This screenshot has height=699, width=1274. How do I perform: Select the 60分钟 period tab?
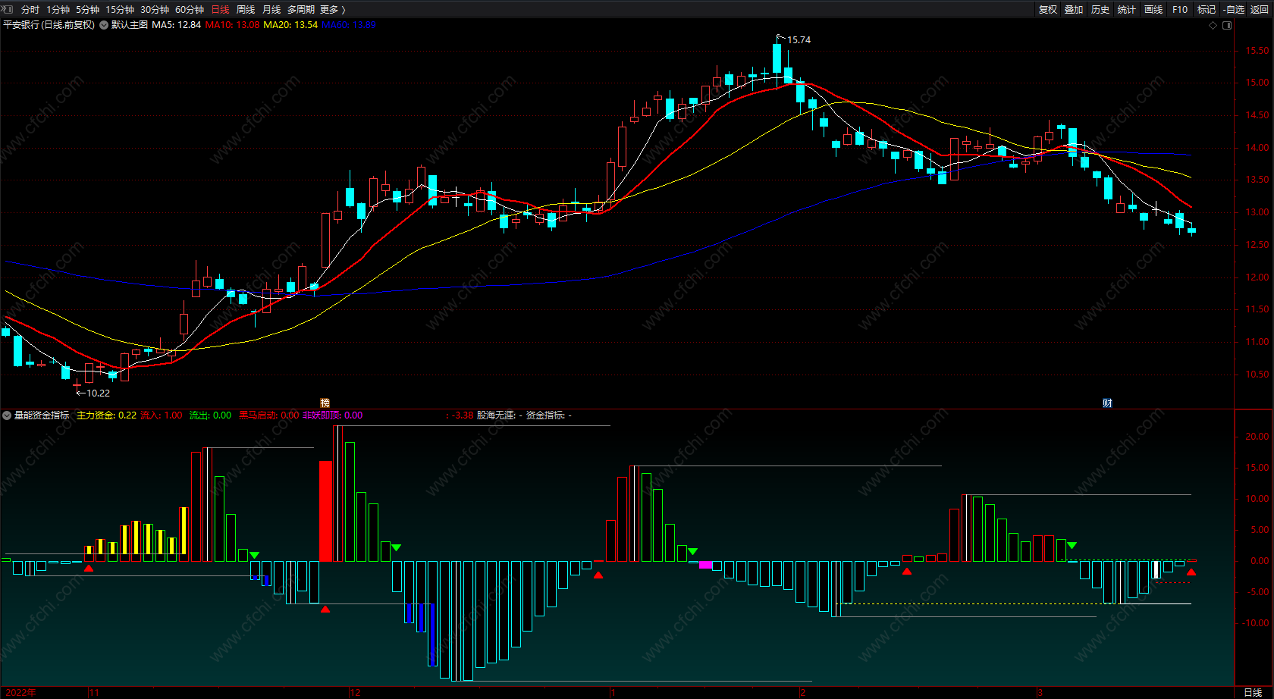[x=190, y=9]
